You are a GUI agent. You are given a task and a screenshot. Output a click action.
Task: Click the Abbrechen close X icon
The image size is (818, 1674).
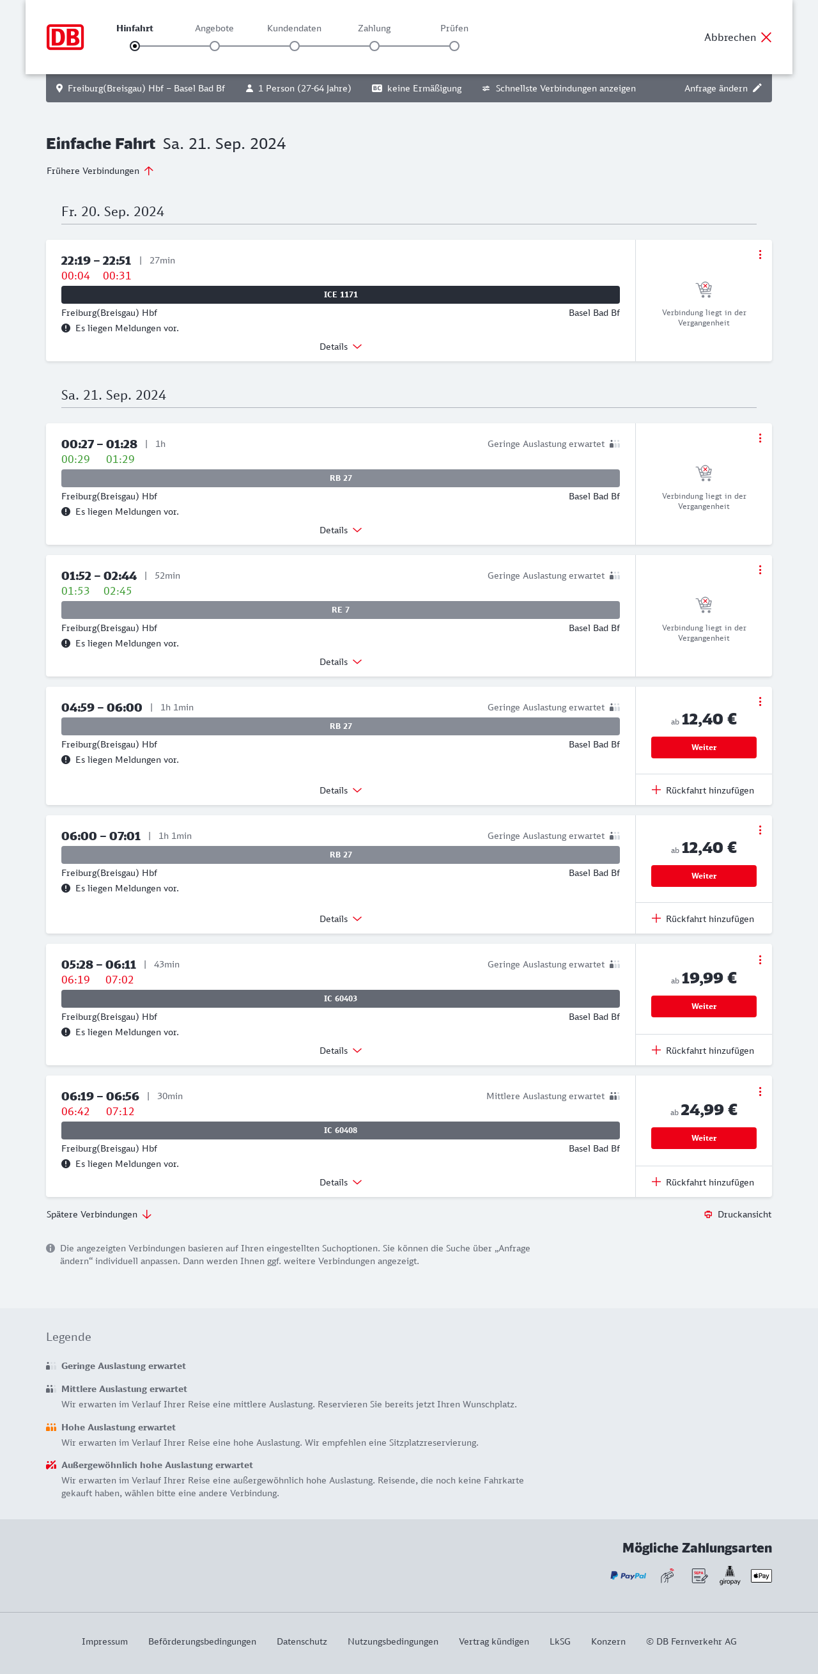[766, 37]
